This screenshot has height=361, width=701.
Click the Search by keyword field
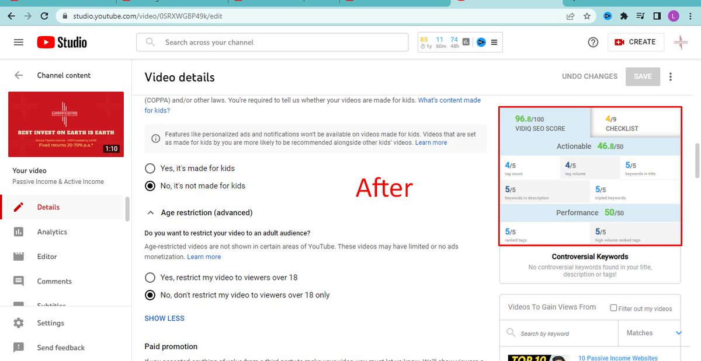pyautogui.click(x=559, y=333)
